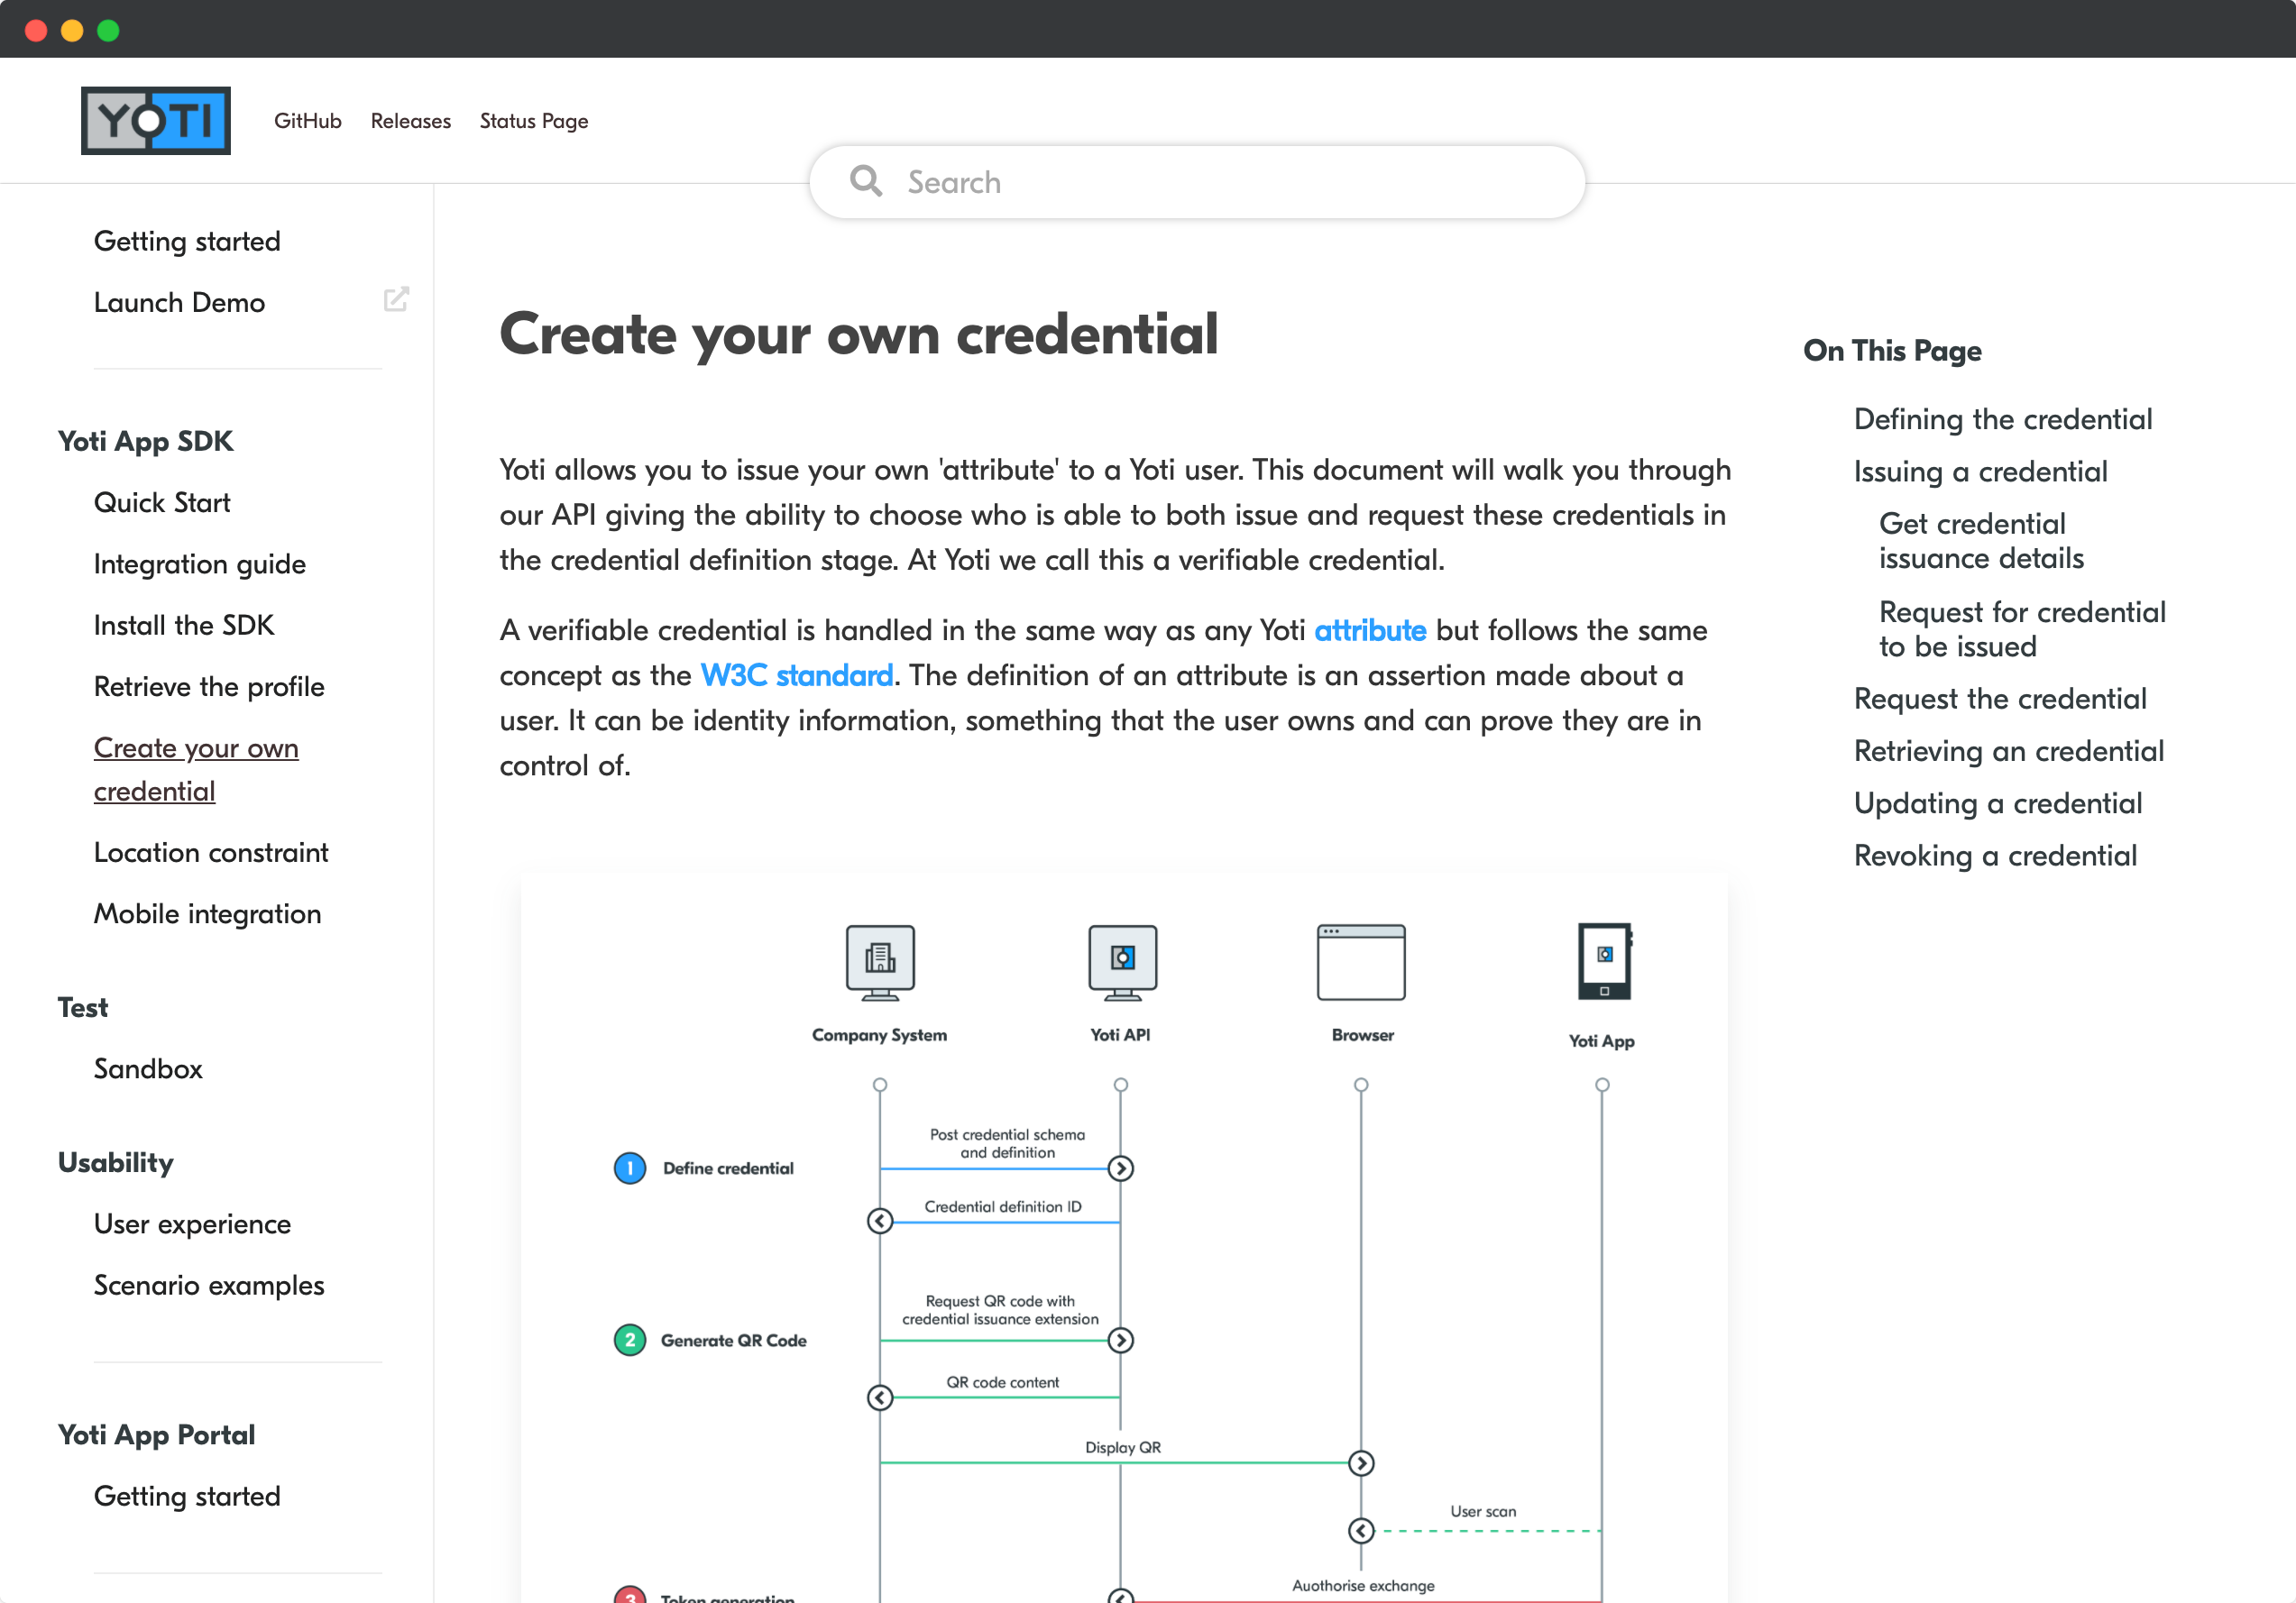Image resolution: width=2296 pixels, height=1603 pixels.
Task: Select the Usability section heading
Action: [116, 1162]
